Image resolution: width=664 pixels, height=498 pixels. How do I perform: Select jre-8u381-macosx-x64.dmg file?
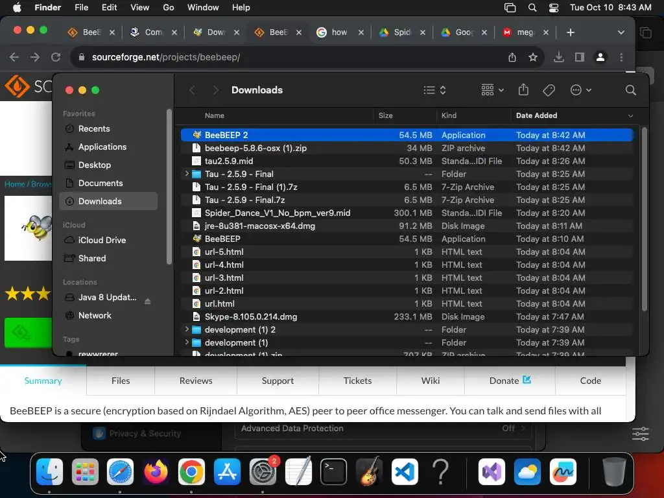(x=407, y=226)
